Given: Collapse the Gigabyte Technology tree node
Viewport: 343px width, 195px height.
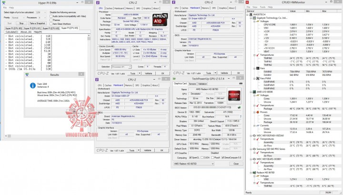Looking at the screenshot, I should tap(251, 18).
